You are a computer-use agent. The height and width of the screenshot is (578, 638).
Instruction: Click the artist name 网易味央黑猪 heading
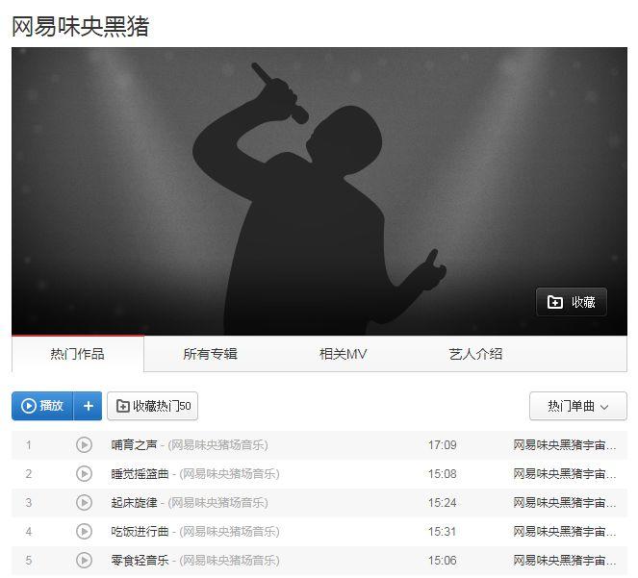click(x=81, y=26)
